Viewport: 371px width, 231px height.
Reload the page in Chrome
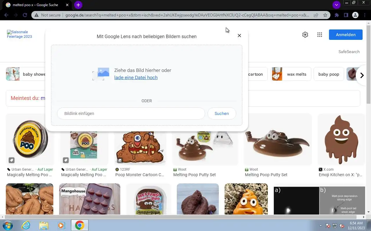[25, 15]
